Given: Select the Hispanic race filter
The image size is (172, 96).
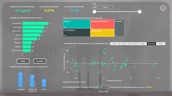Looking at the screenshot, I should point(124,44).
